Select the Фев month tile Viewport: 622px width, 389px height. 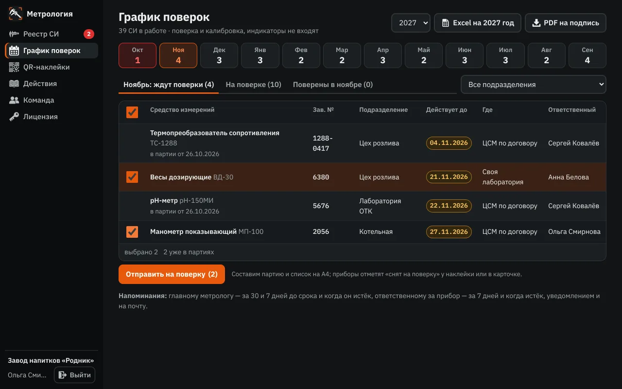(x=301, y=55)
